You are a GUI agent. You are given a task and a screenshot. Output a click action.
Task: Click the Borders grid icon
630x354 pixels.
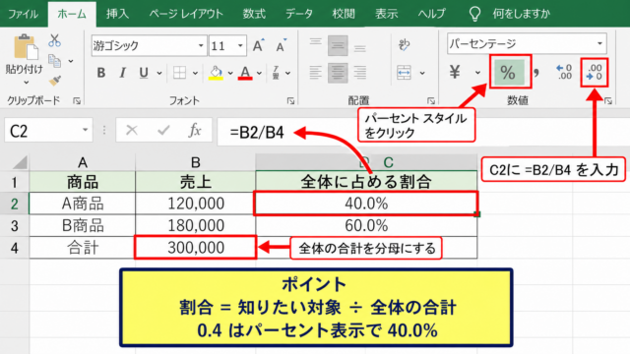pyautogui.click(x=179, y=73)
